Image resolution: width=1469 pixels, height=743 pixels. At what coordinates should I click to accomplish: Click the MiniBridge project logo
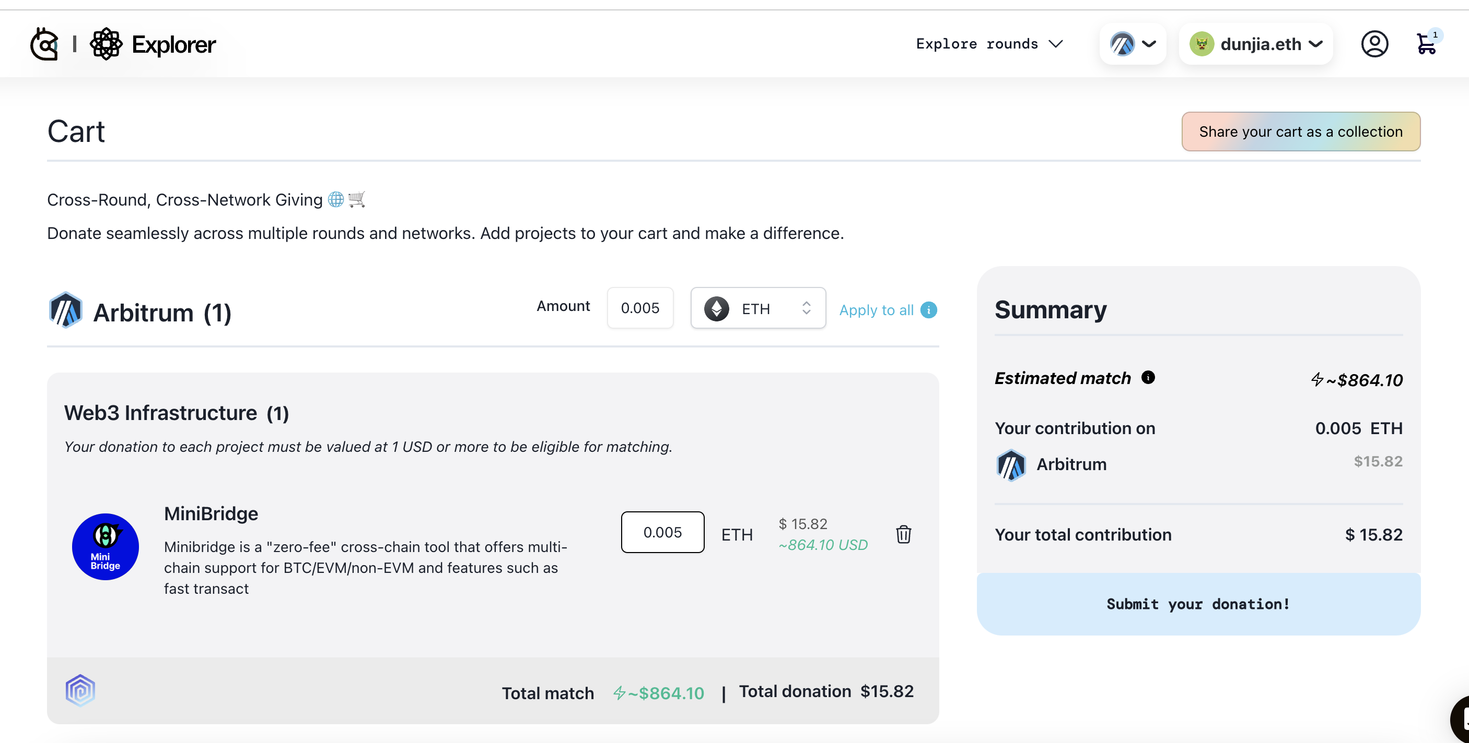(x=106, y=546)
